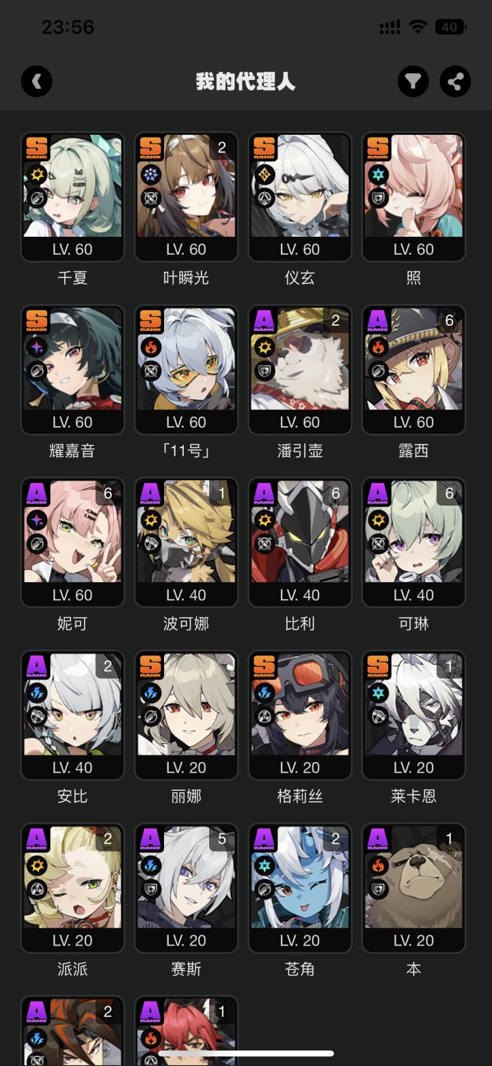Select 苍角 agent portrait
The height and width of the screenshot is (1066, 492).
[x=299, y=877]
